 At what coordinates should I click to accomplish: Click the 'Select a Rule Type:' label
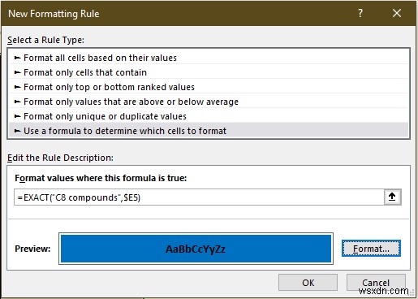click(x=45, y=40)
